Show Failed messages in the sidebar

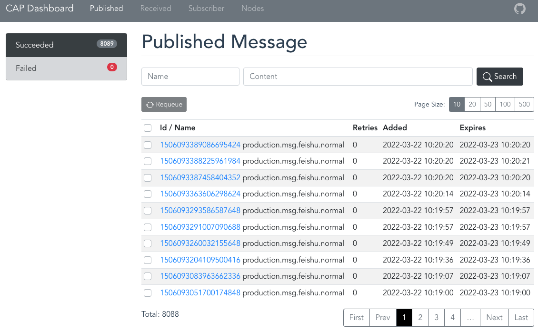(66, 68)
